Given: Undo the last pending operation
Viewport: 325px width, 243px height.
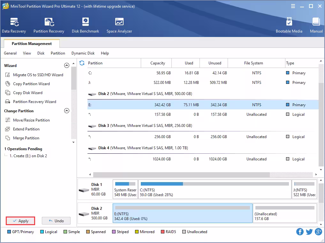Looking at the screenshot, I should click(x=56, y=221).
